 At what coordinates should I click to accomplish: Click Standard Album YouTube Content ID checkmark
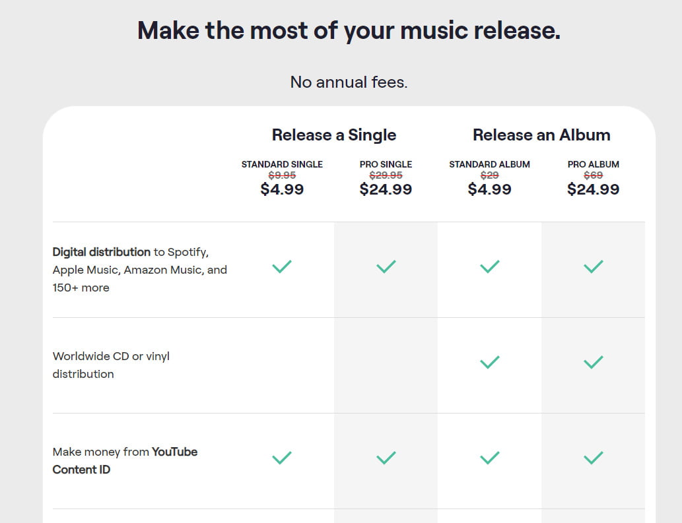tap(489, 458)
